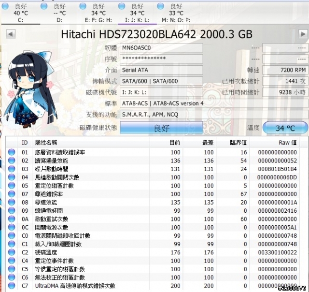Click raw value 000801B501B4

pyautogui.click(x=277, y=169)
